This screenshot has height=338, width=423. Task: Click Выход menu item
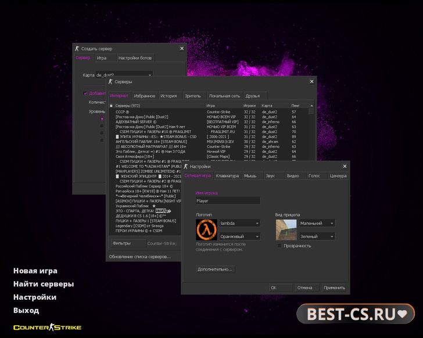point(26,310)
